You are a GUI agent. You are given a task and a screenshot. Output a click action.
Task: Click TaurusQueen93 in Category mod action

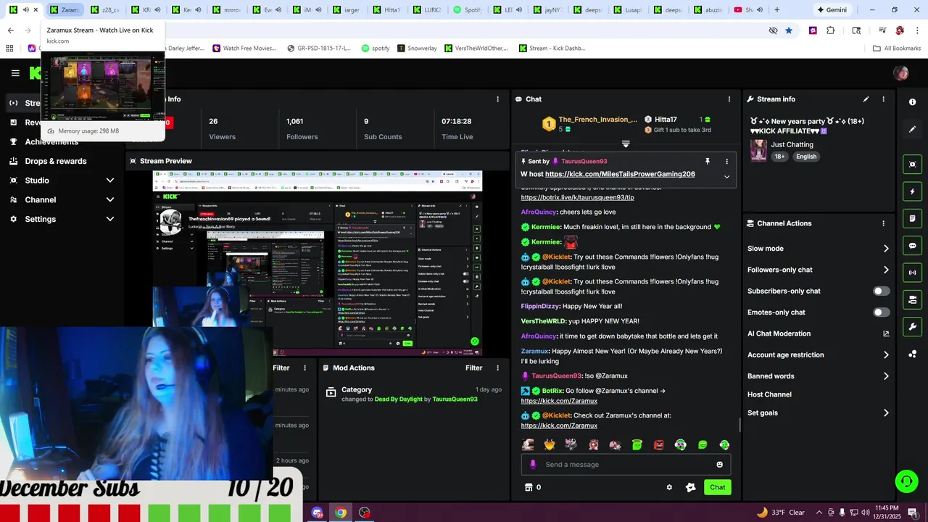(455, 399)
